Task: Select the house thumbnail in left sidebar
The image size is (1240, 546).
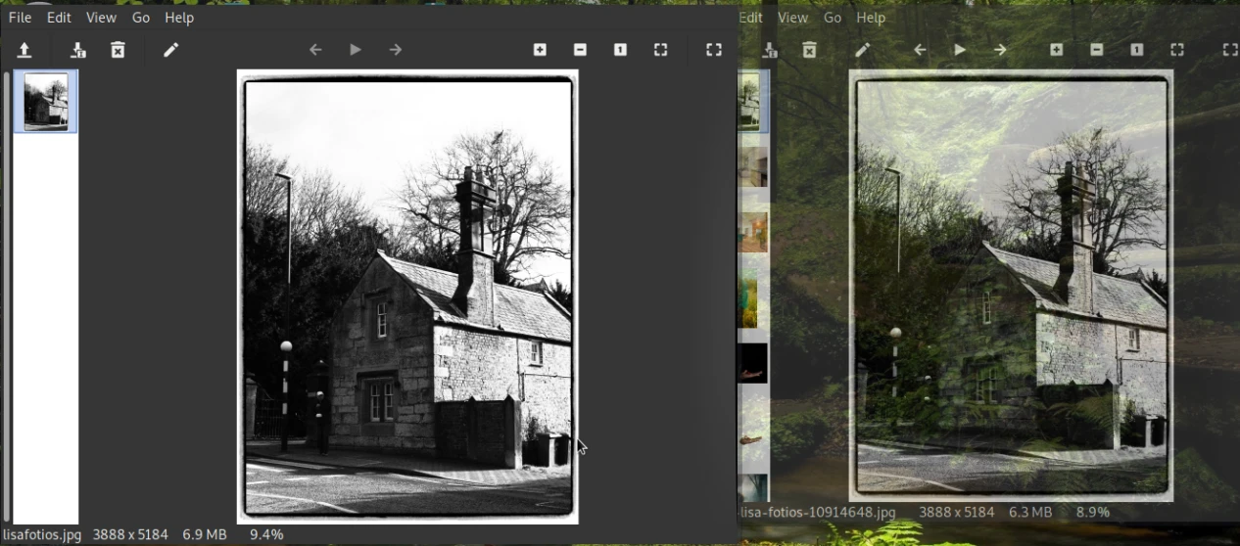Action: [46, 101]
